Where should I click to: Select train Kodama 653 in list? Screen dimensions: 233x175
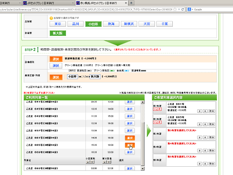click(x=130, y=123)
